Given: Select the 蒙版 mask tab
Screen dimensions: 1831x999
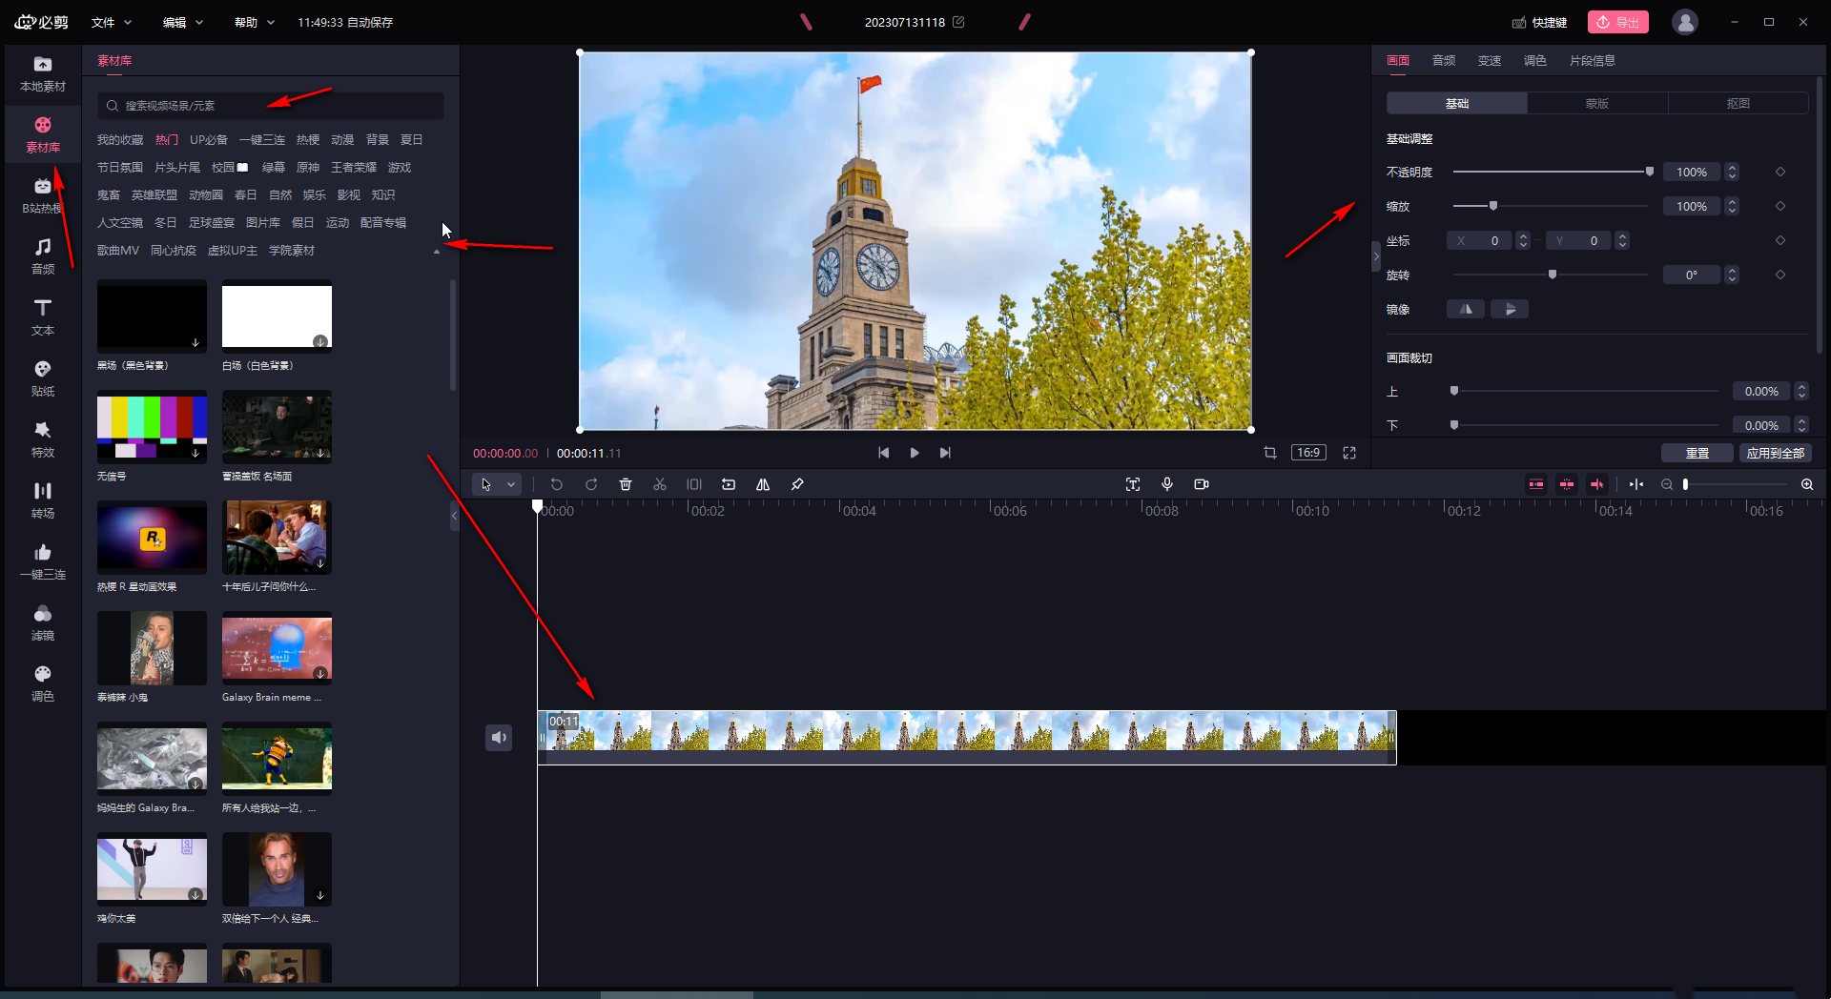Looking at the screenshot, I should [x=1597, y=103].
